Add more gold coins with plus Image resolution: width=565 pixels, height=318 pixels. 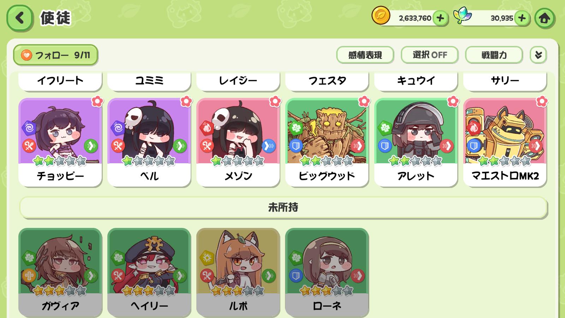pyautogui.click(x=440, y=18)
